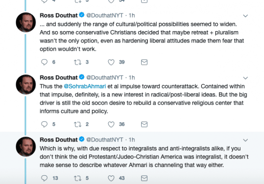
Task: Open Ross Douthat's profile name on the 'integralists' tweet
Action: coord(58,139)
